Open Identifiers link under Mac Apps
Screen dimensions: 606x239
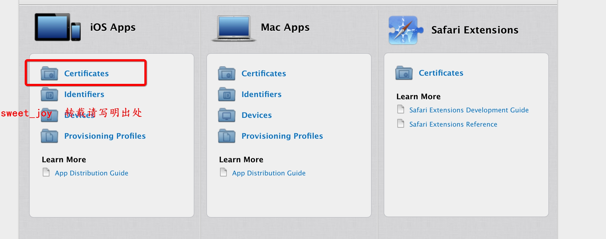pyautogui.click(x=262, y=94)
